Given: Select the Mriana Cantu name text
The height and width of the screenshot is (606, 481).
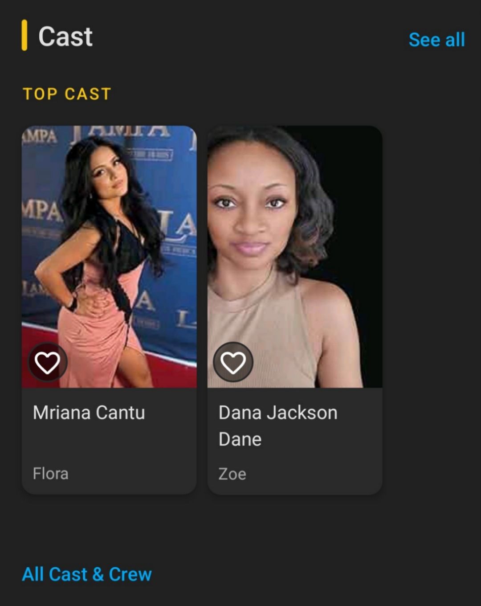Looking at the screenshot, I should (89, 413).
